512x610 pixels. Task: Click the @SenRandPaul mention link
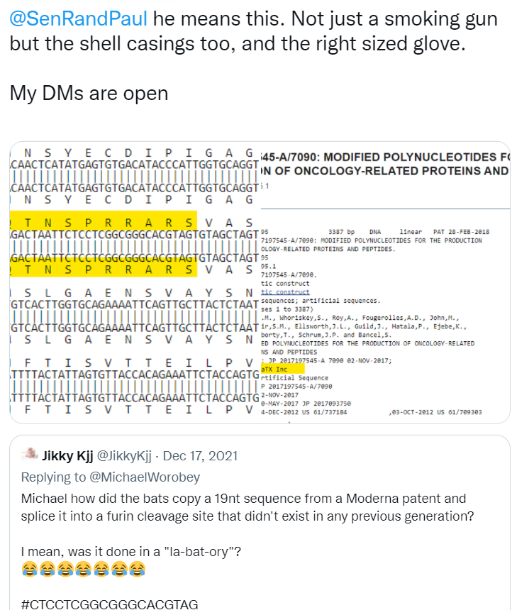[x=78, y=19]
